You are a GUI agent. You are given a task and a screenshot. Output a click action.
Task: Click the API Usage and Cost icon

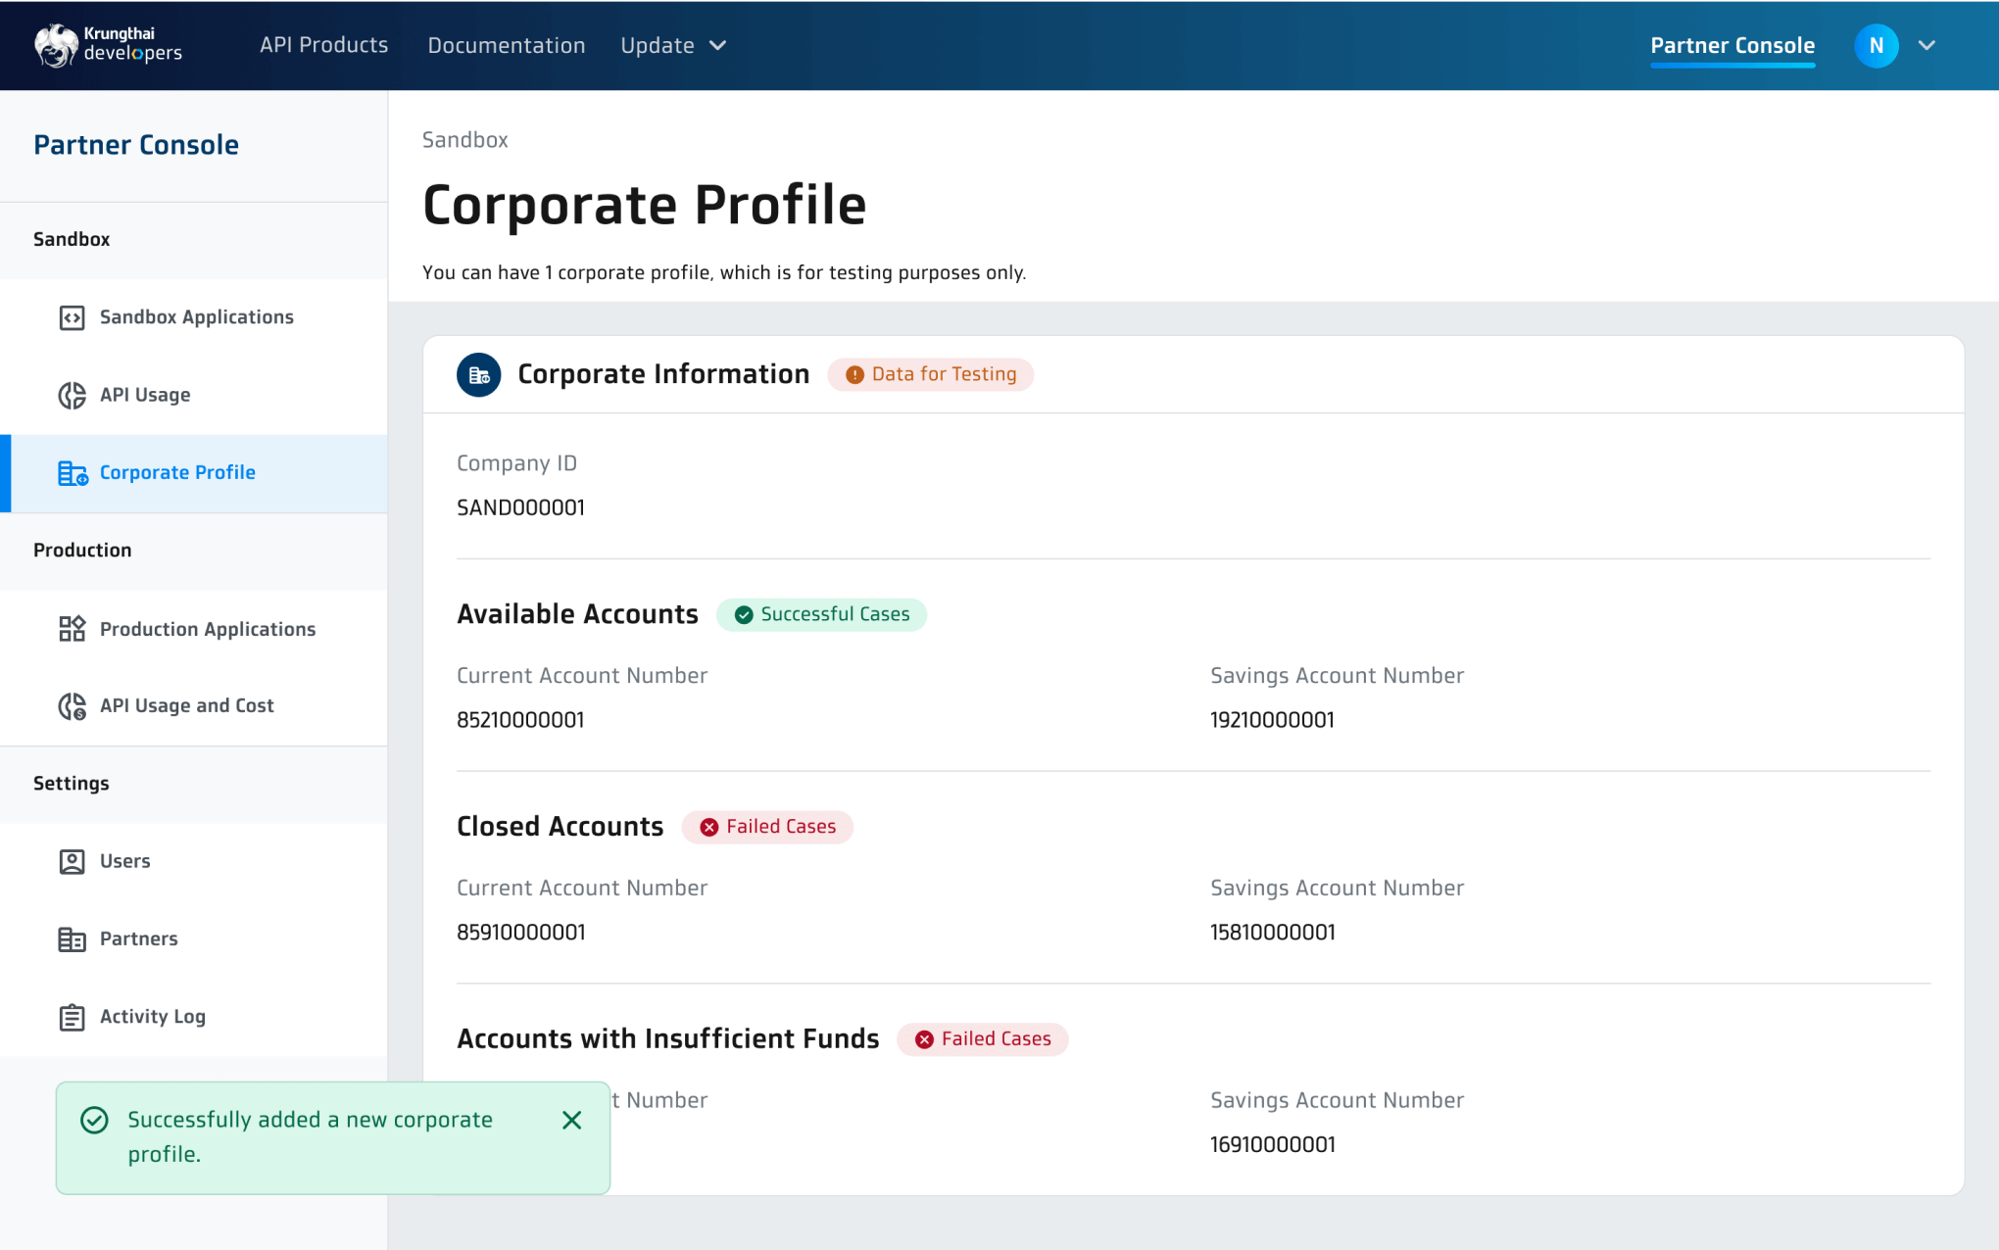72,706
